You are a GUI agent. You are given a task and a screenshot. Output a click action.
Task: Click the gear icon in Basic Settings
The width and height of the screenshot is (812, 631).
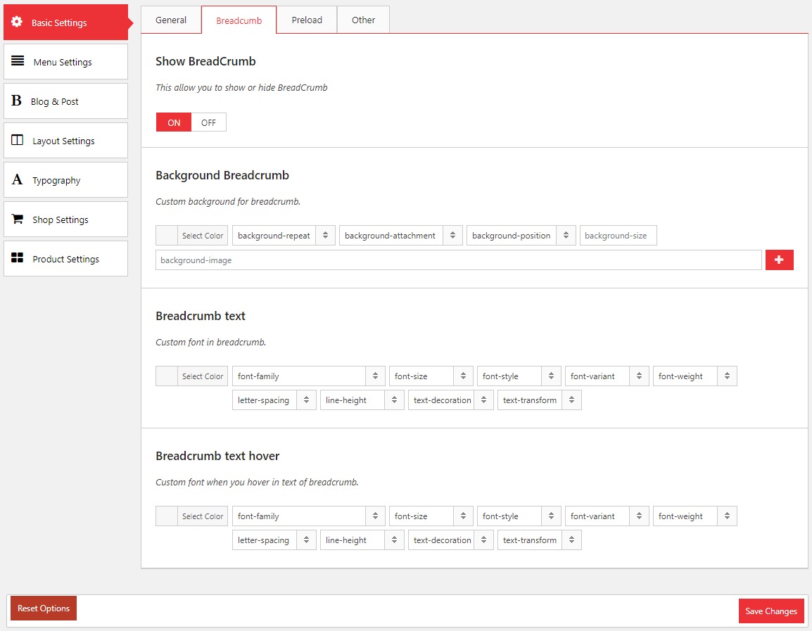[17, 22]
